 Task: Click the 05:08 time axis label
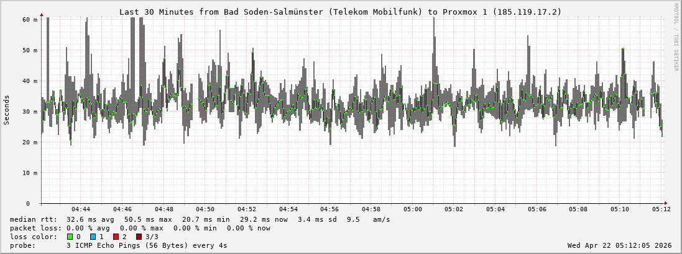578,209
